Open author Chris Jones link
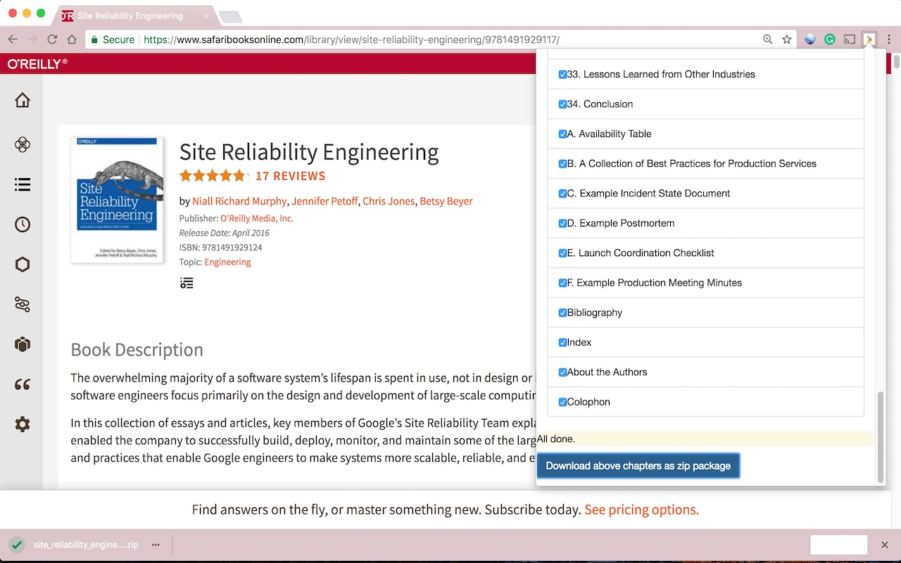Screen dimensions: 901x563 click(389, 201)
